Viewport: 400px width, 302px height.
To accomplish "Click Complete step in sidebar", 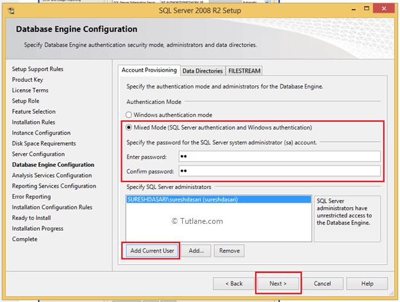I will coord(24,239).
